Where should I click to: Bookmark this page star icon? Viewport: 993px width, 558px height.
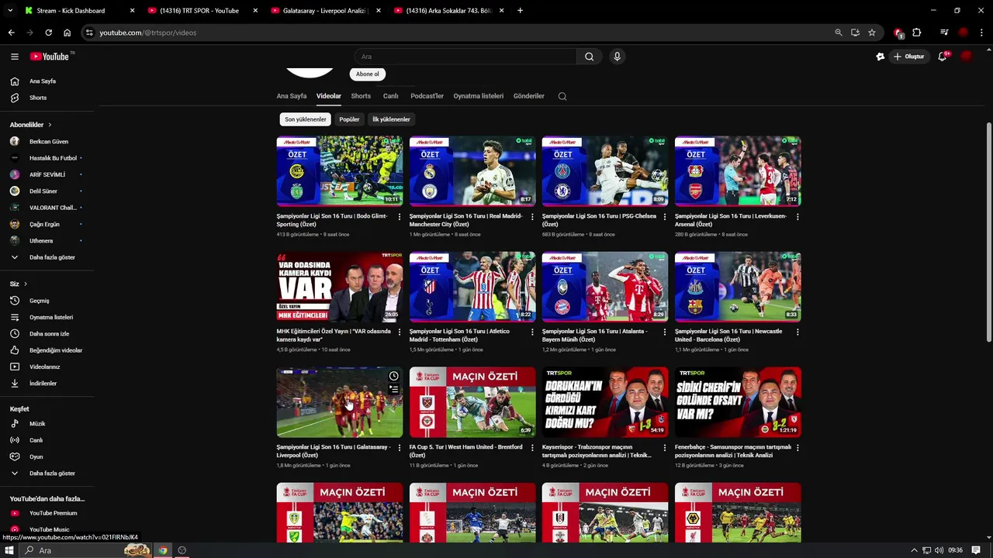point(872,33)
